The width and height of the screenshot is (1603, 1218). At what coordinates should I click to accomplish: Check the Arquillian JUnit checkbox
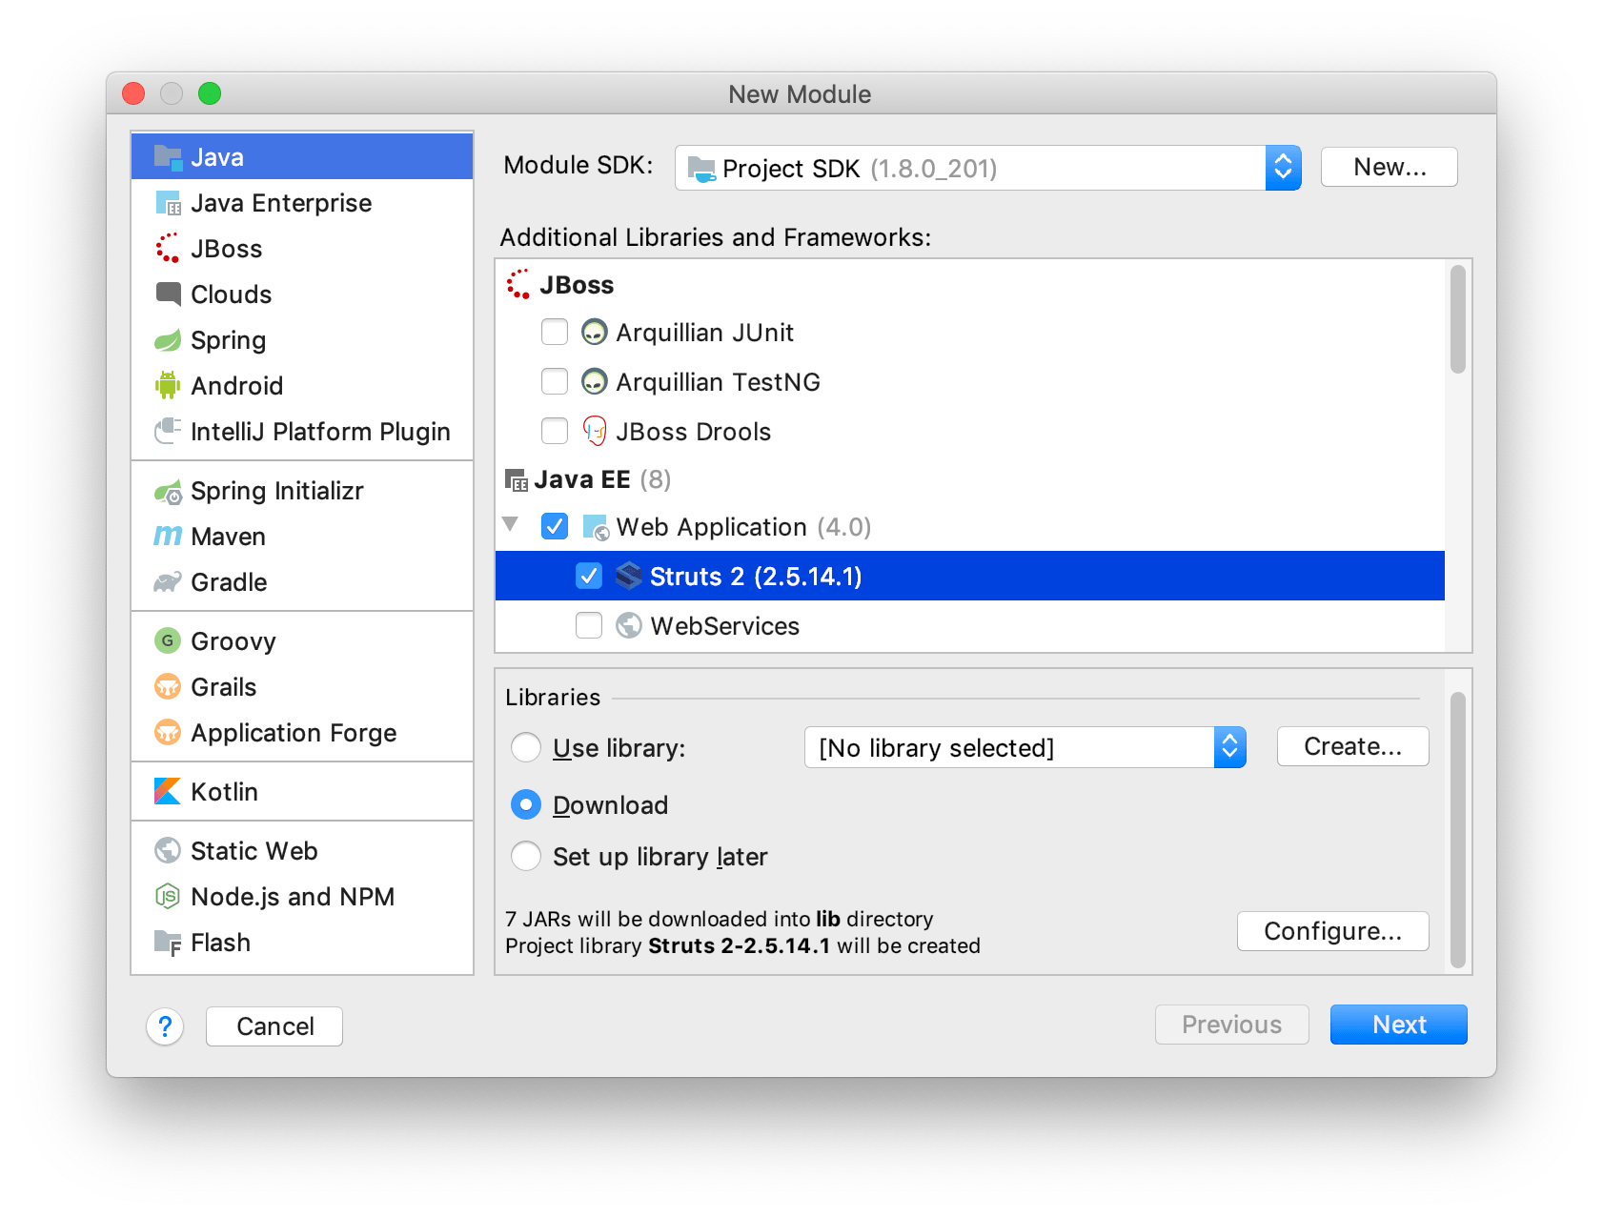pyautogui.click(x=554, y=332)
